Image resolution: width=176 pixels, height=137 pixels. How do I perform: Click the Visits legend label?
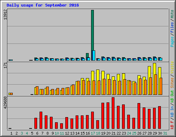click(172, 67)
